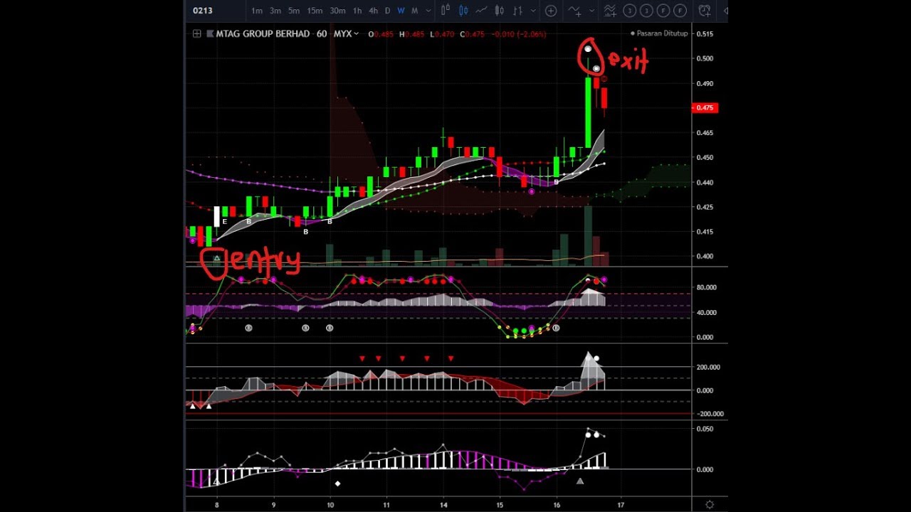The width and height of the screenshot is (911, 512).
Task: Select the 15m timeframe
Action: [x=315, y=11]
